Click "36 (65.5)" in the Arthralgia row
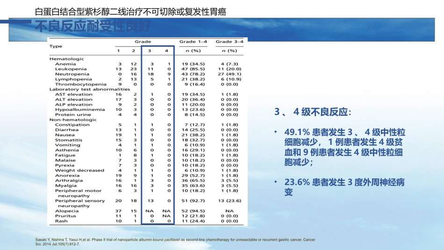The image size is (444, 250). pyautogui.click(x=193, y=181)
